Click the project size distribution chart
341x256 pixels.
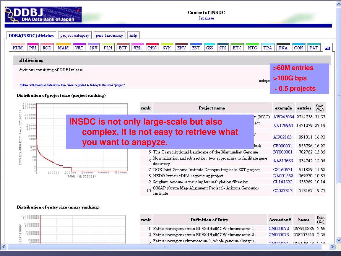(x=73, y=140)
